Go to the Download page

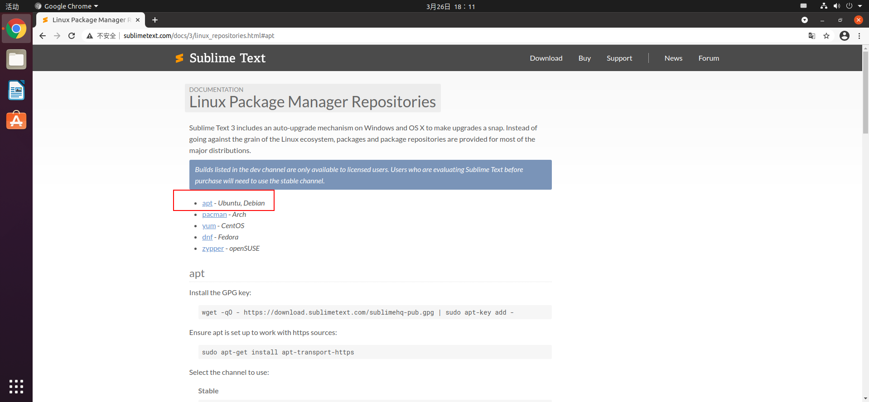coord(546,58)
